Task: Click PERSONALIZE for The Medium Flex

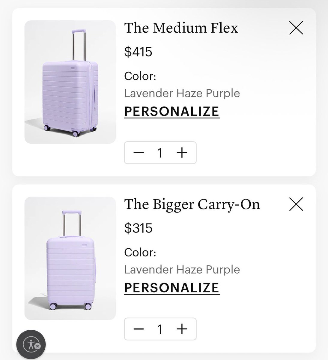Action: pyautogui.click(x=172, y=111)
